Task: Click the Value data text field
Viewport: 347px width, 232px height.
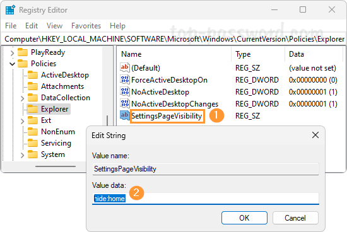Action: click(206, 199)
